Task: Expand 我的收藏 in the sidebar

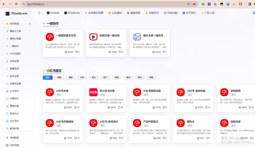Action: (30, 24)
